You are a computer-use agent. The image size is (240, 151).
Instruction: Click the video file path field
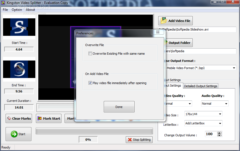[200, 29]
